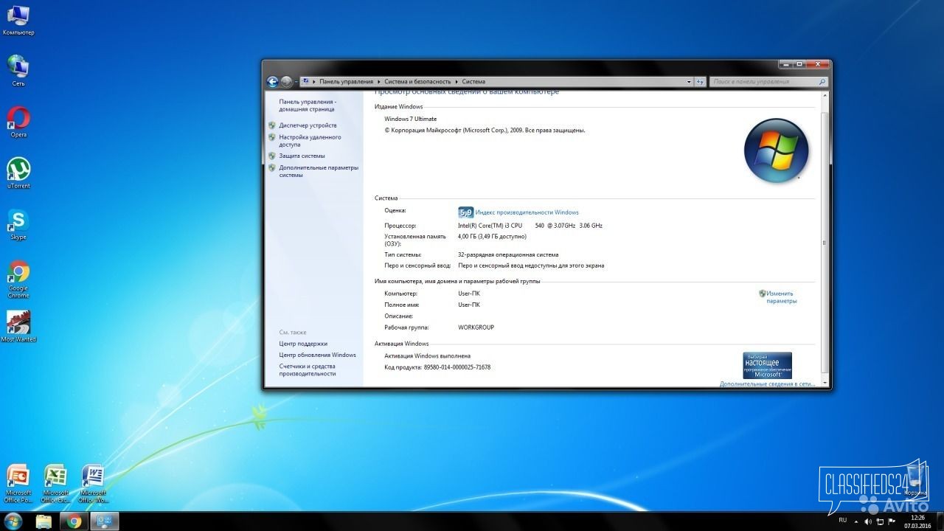Select 32-разрядная операционная система text
944x531 pixels.
pos(508,254)
